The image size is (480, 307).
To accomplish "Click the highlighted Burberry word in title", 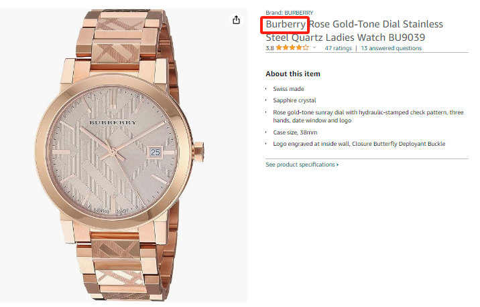I will click(286, 25).
